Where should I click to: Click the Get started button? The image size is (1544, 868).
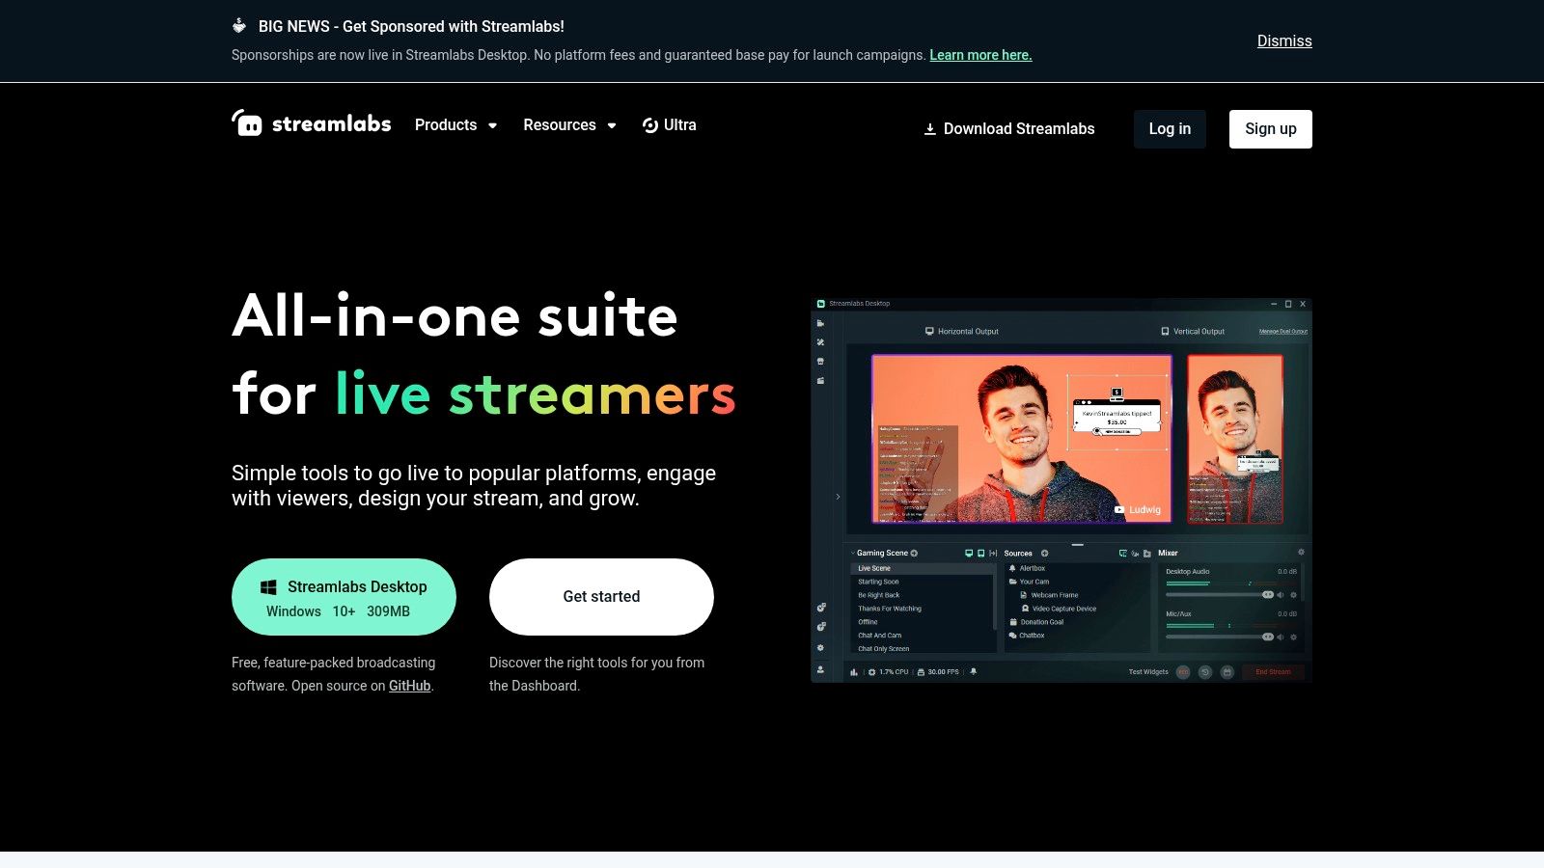601,596
